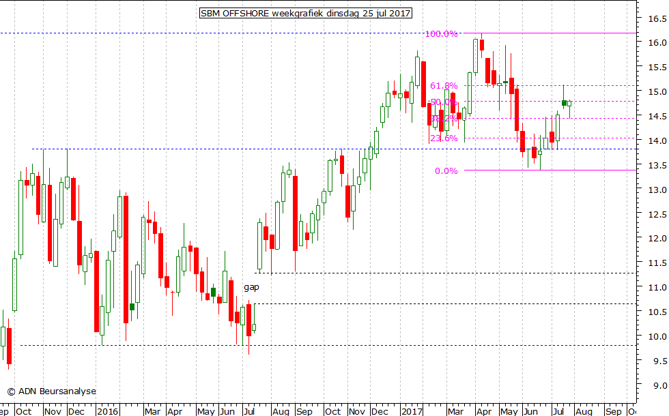
Task: Click the 10.5 price axis label
Action: pyautogui.click(x=657, y=312)
